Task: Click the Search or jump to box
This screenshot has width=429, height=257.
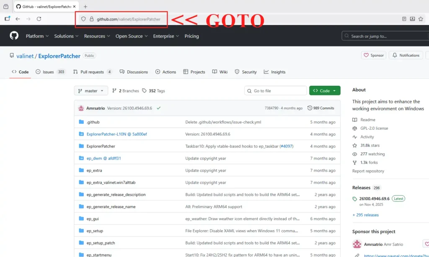Action: (383, 36)
